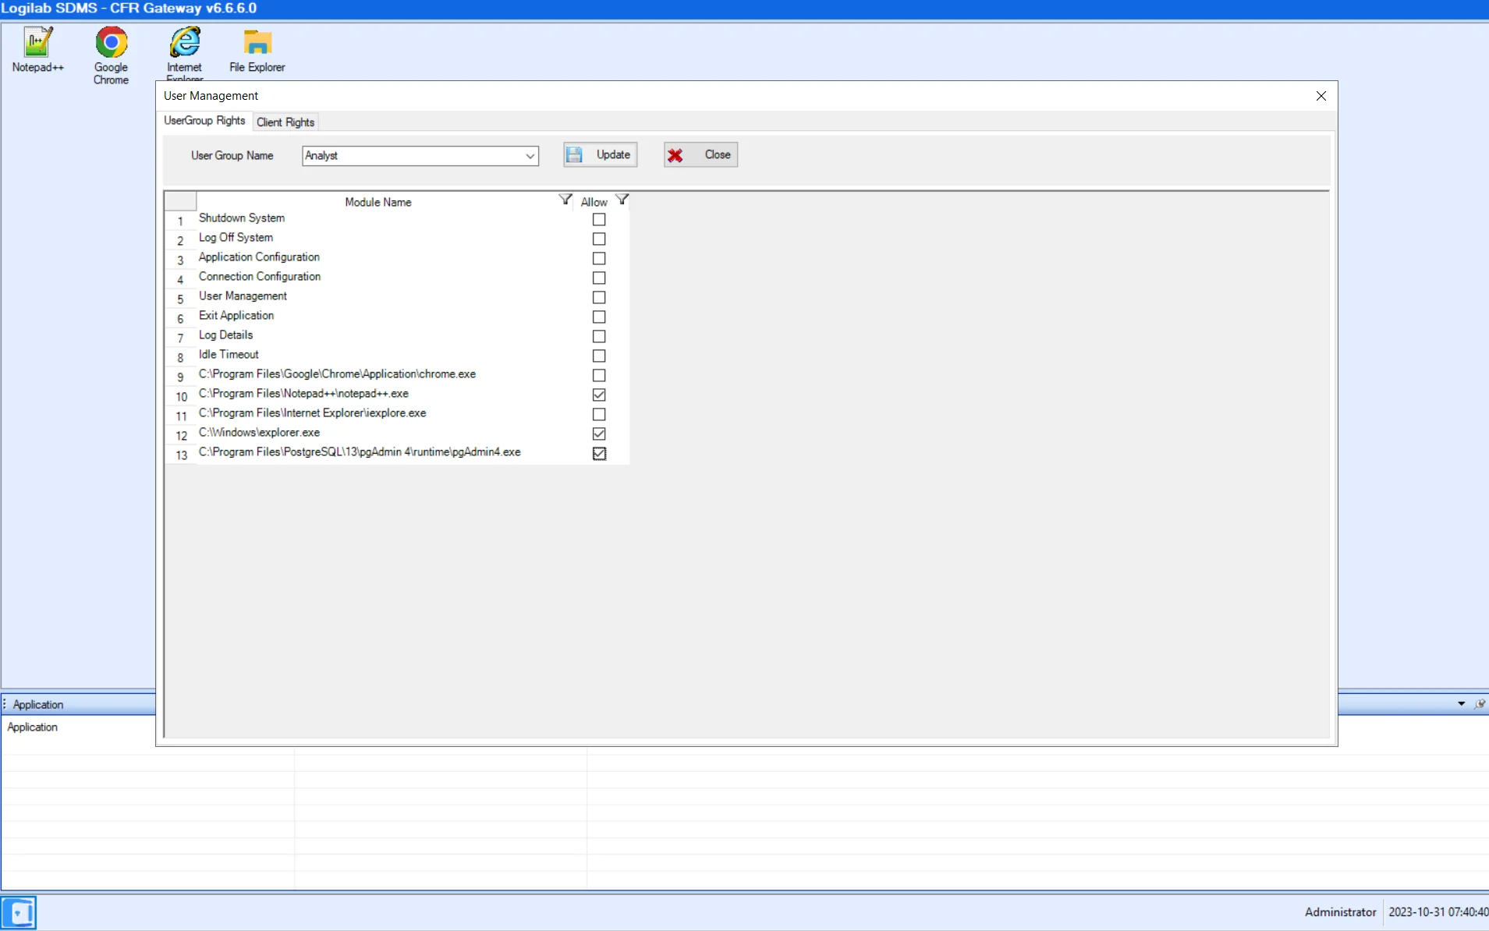Tick the Exit Application Allow checkbox
This screenshot has height=931, width=1489.
coord(599,317)
